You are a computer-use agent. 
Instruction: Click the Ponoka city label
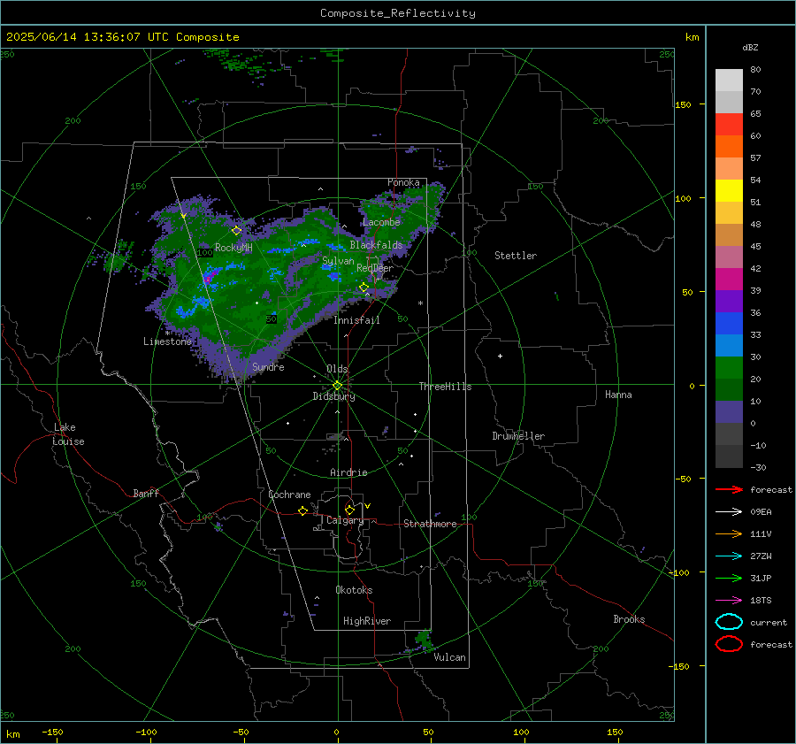pos(403,182)
